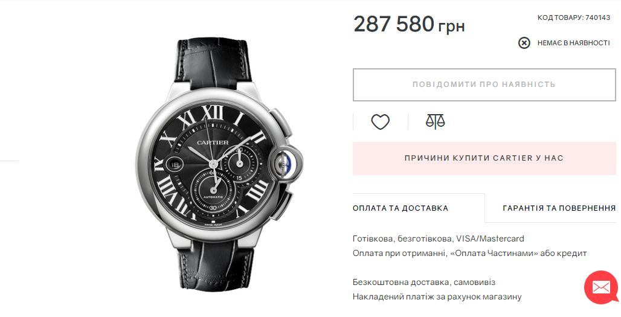The image size is (621, 317).
Task: Add watch to wishlist with heart icon
Action: pos(380,122)
